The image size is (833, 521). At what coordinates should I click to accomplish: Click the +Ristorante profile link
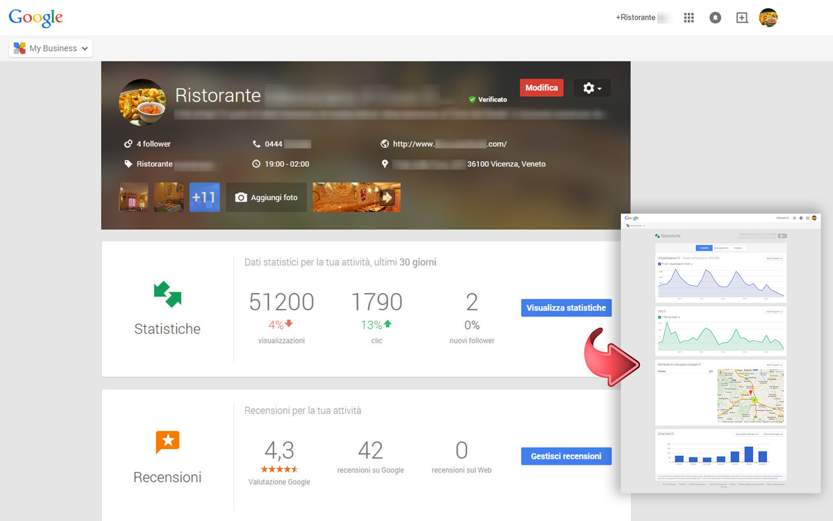pyautogui.click(x=635, y=17)
